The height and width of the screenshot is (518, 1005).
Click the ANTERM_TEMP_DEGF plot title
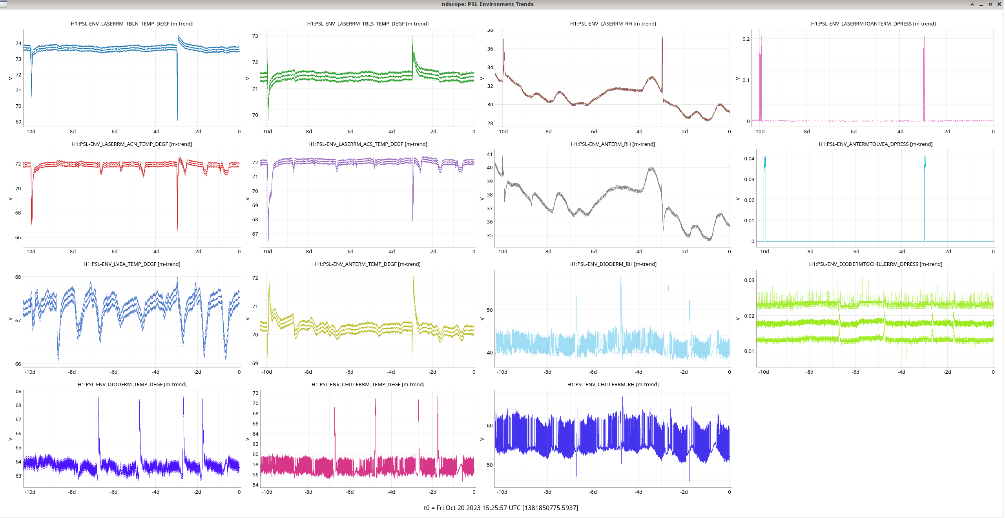[367, 264]
